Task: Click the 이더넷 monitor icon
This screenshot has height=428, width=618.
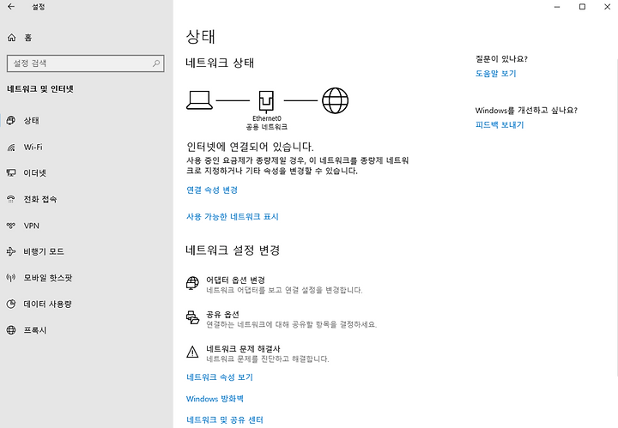Action: pos(11,173)
